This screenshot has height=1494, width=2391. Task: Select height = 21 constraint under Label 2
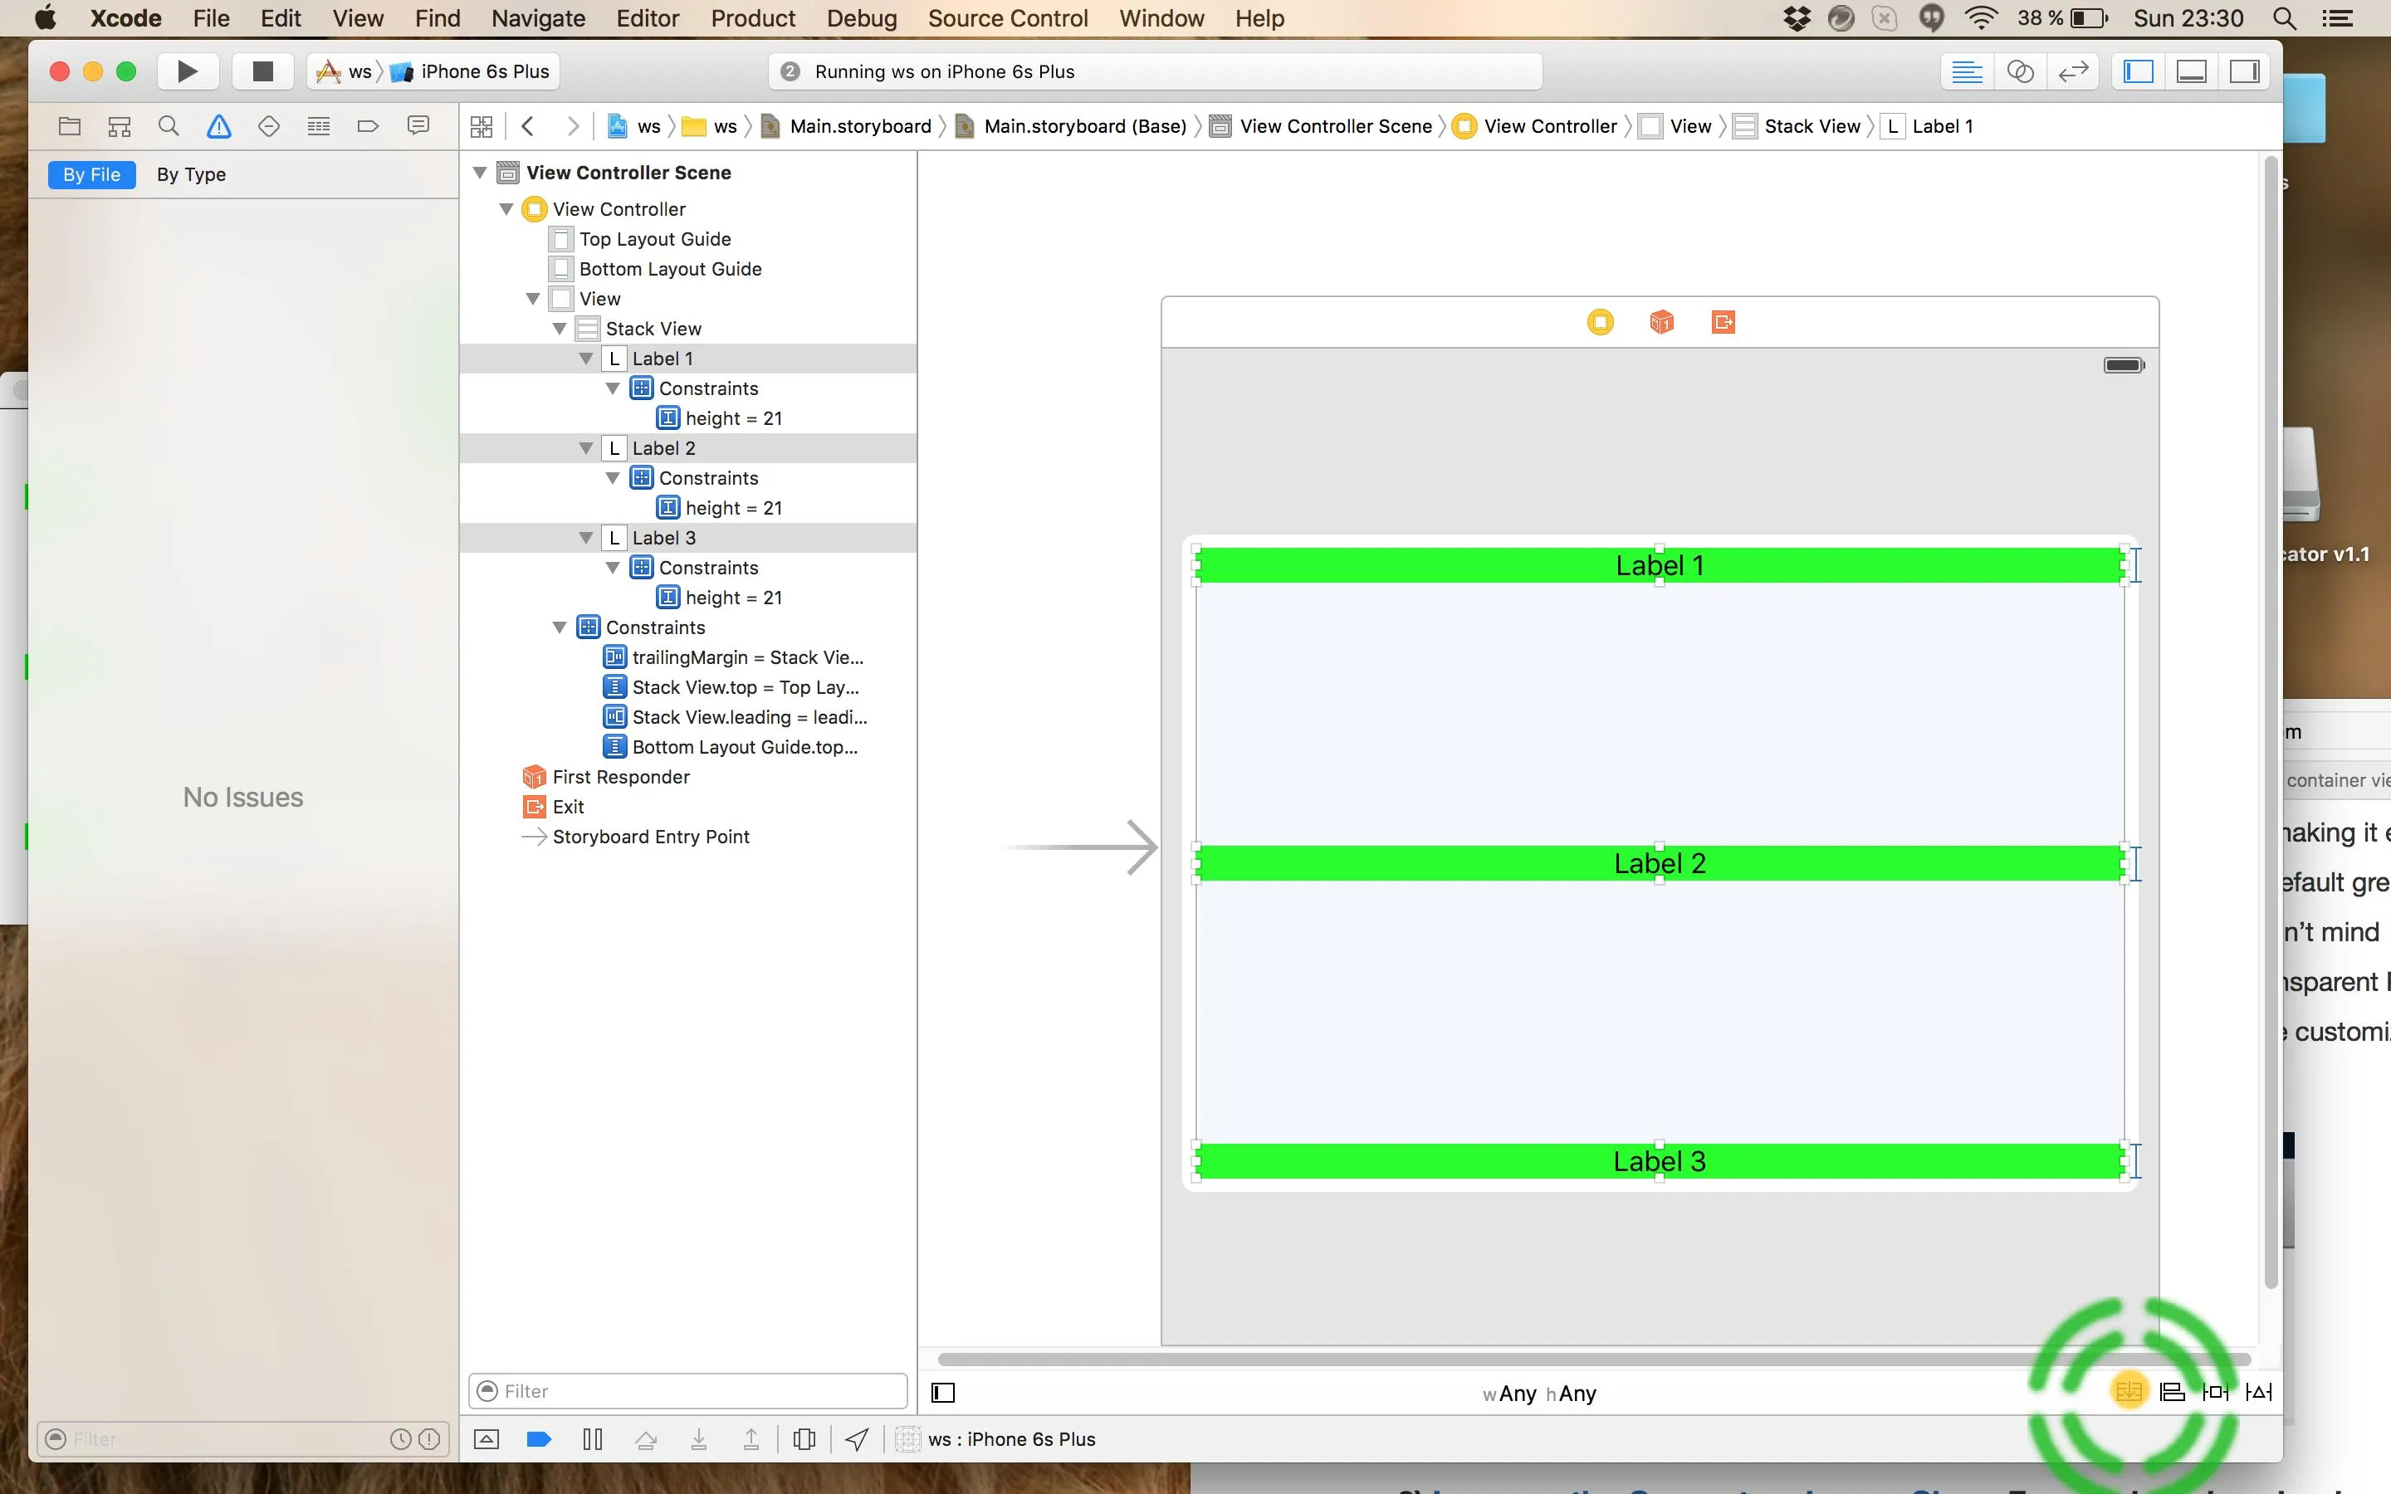tap(732, 508)
